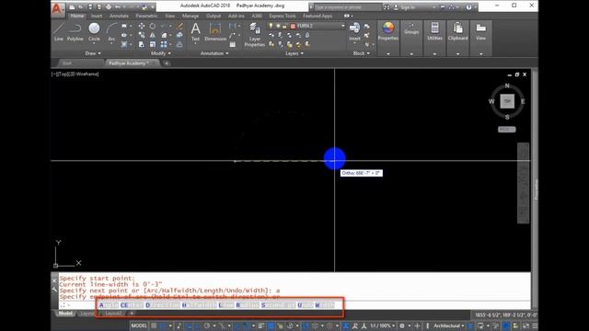
Task: Toggle the lightbulb layer on/off icon
Action: (271, 26)
